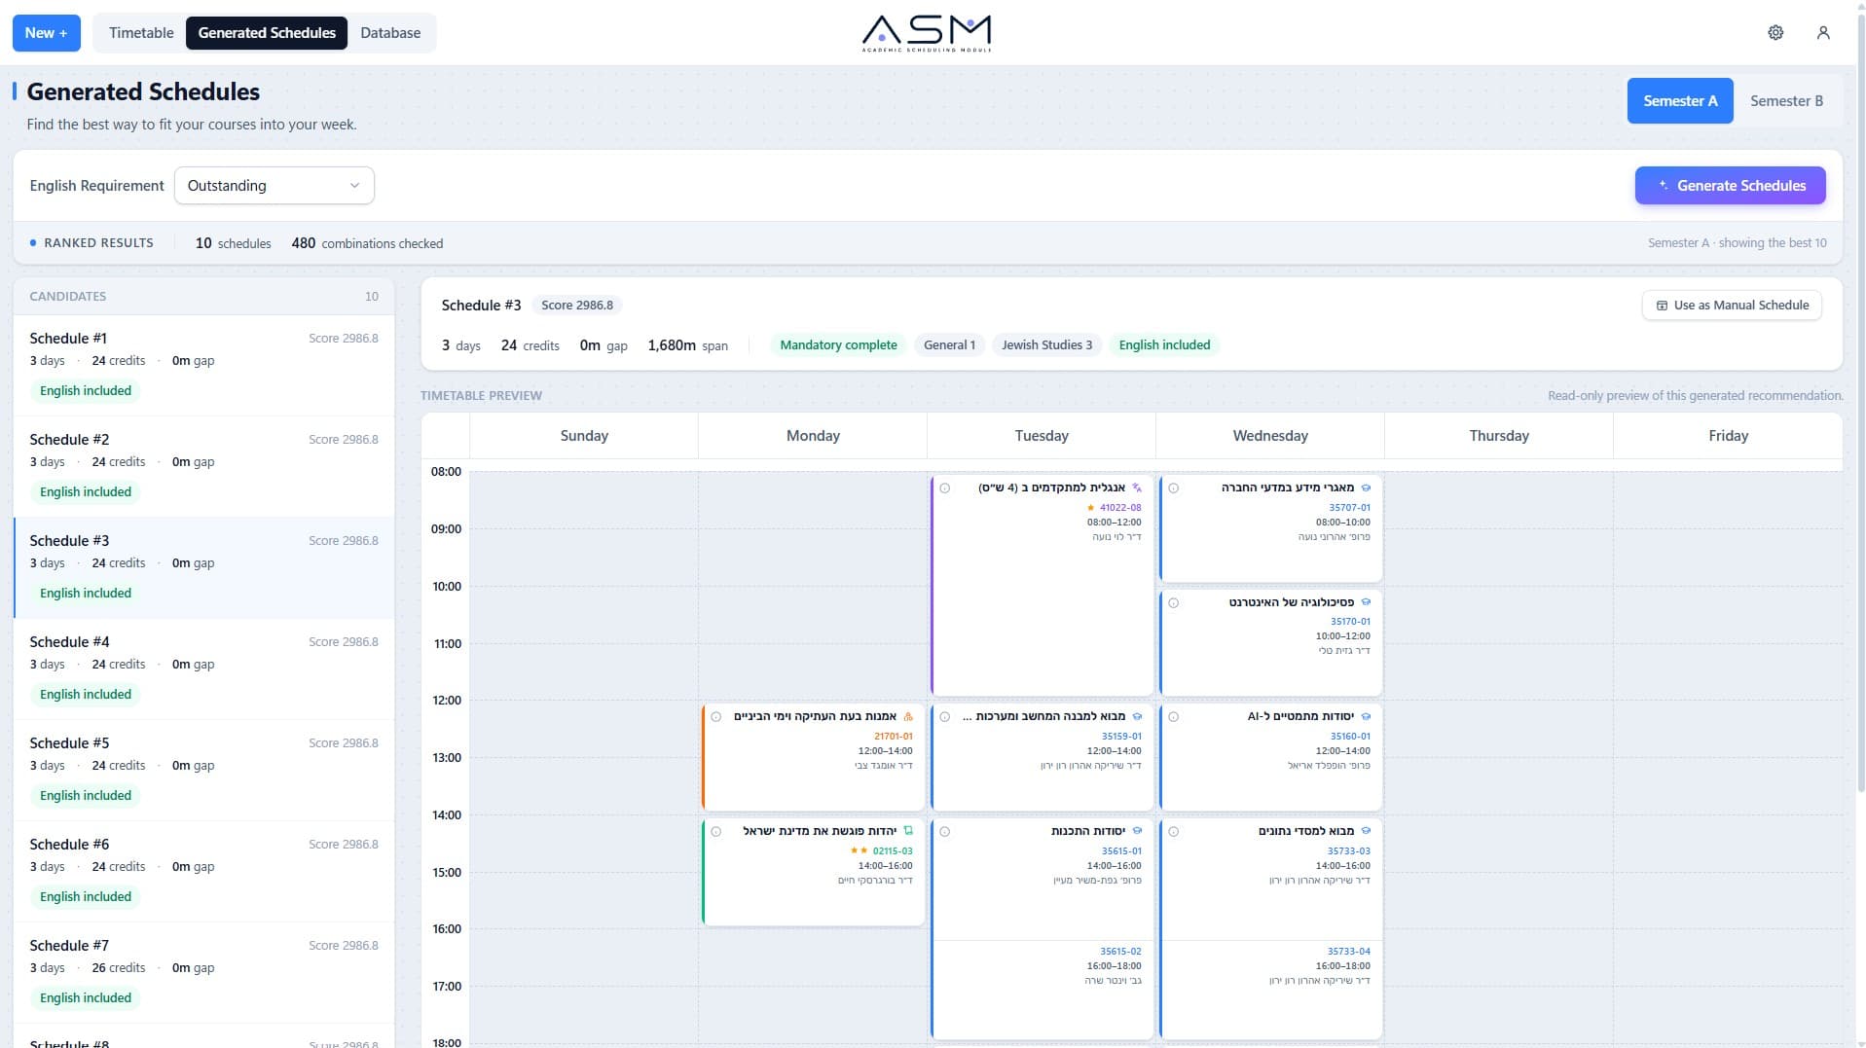Switch to the Timetable tab
1866x1048 pixels.
click(141, 32)
